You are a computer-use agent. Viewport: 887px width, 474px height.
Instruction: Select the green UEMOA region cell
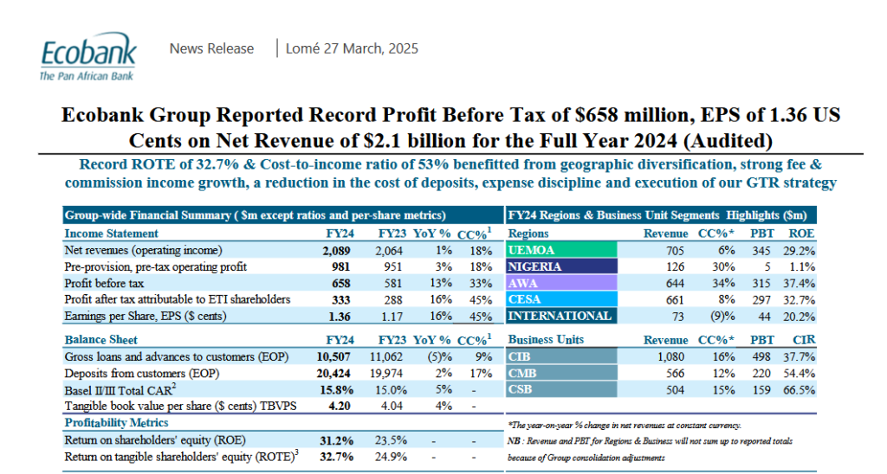coord(561,250)
